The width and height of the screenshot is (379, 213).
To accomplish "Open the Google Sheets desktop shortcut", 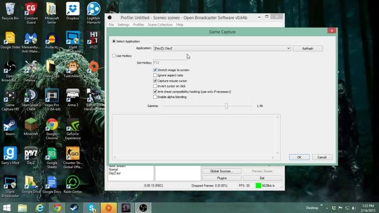I will (x=52, y=158).
